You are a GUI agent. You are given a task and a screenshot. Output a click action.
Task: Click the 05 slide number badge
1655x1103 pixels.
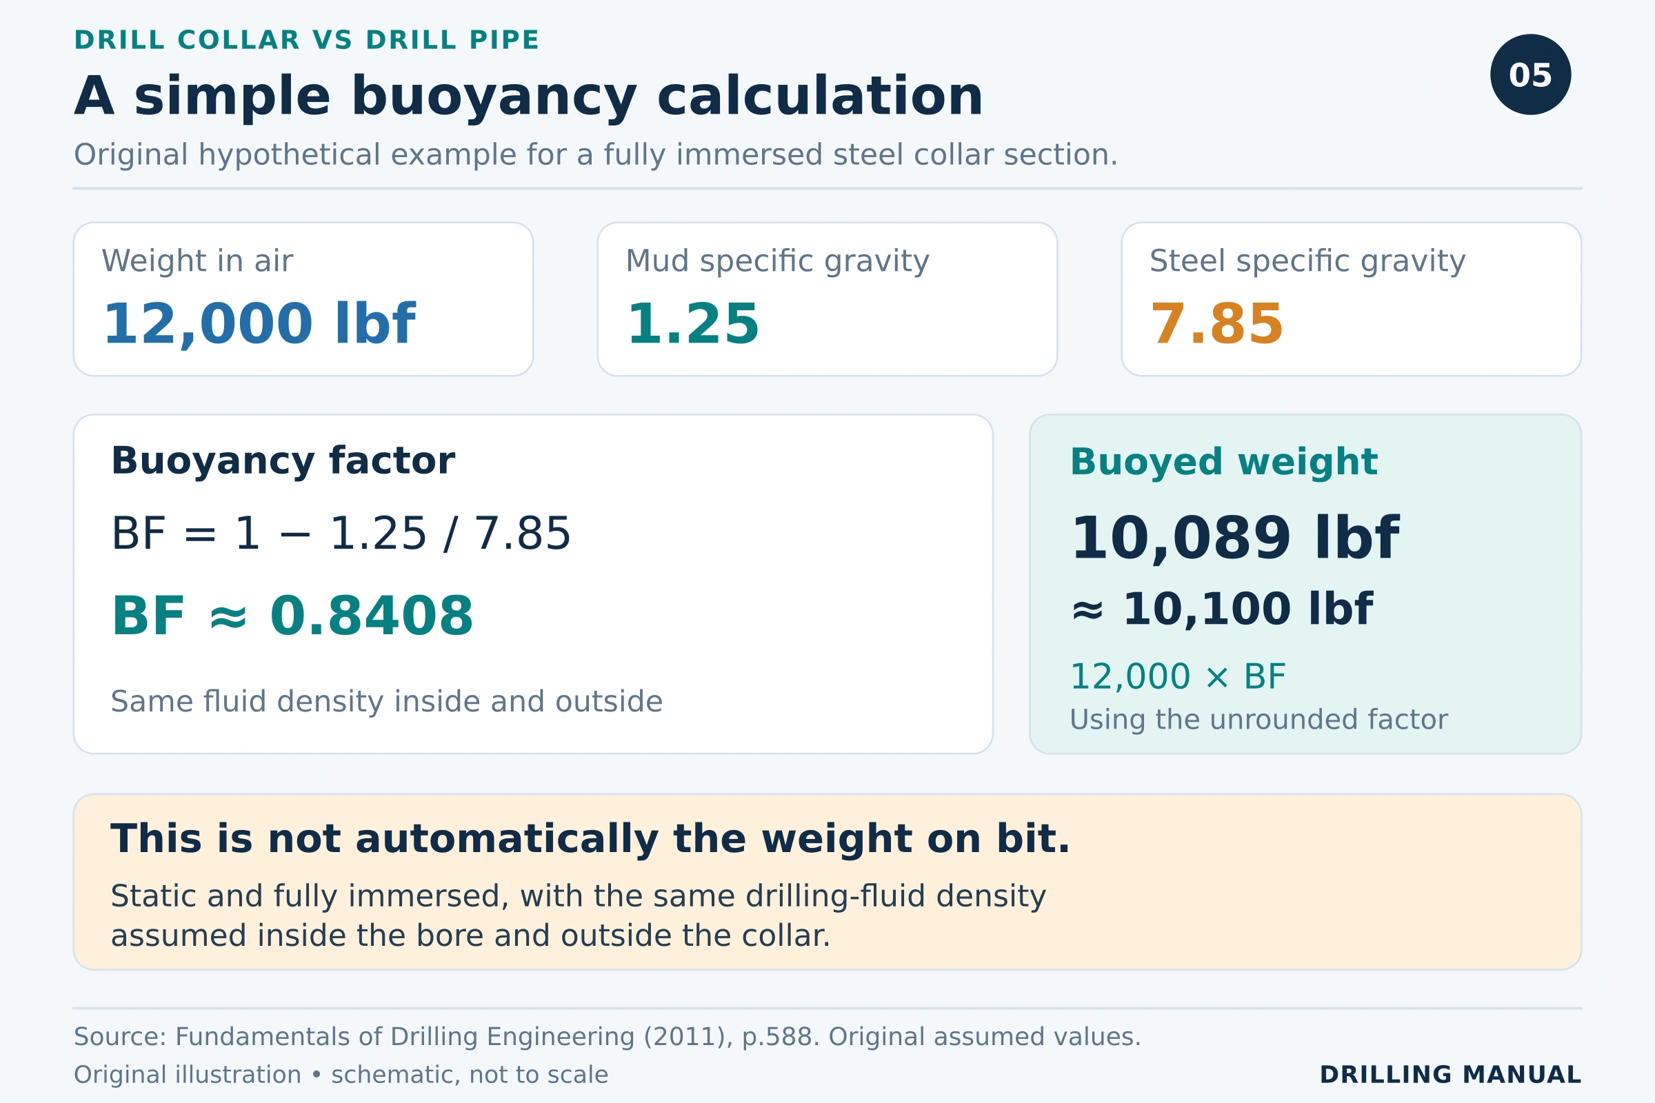(x=1530, y=74)
